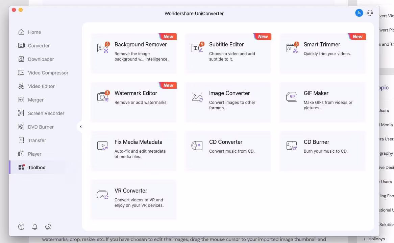Click the Transfer sidebar icon
This screenshot has width=394, height=243.
[x=21, y=140]
